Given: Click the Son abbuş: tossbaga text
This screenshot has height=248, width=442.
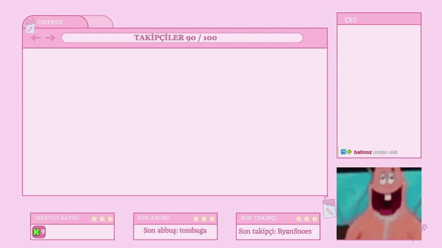Looking at the screenshot, I should pos(175,230).
